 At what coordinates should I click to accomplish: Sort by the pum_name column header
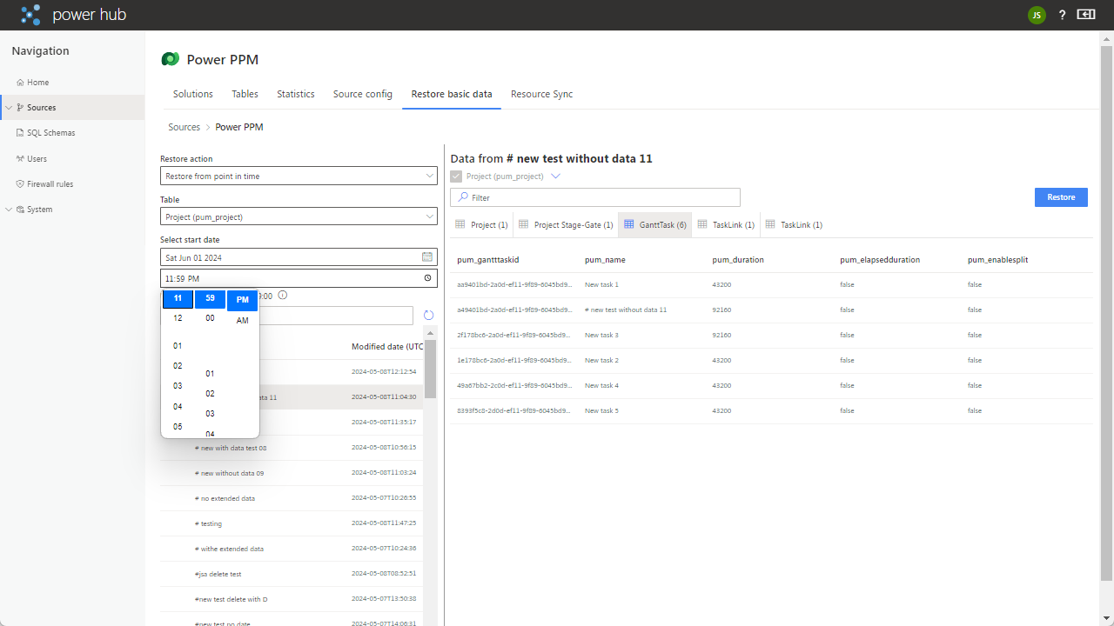(x=605, y=260)
